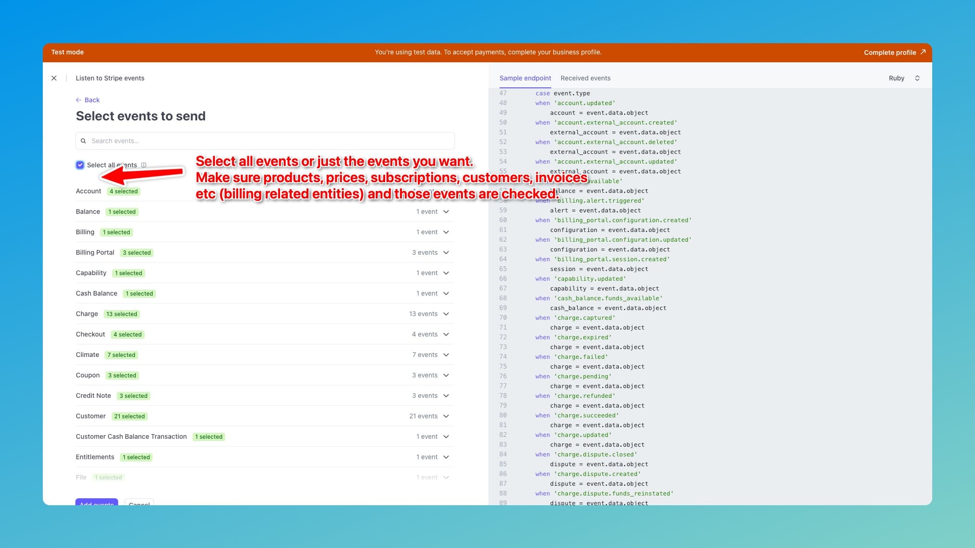
Task: Uncheck the Select all events checkbox
Action: tap(80, 165)
